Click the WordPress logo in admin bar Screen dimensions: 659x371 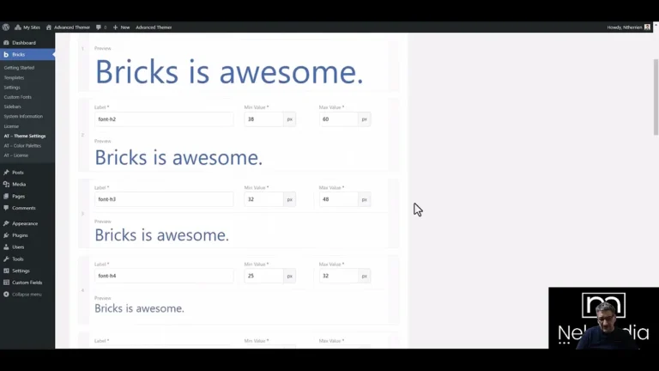click(6, 27)
